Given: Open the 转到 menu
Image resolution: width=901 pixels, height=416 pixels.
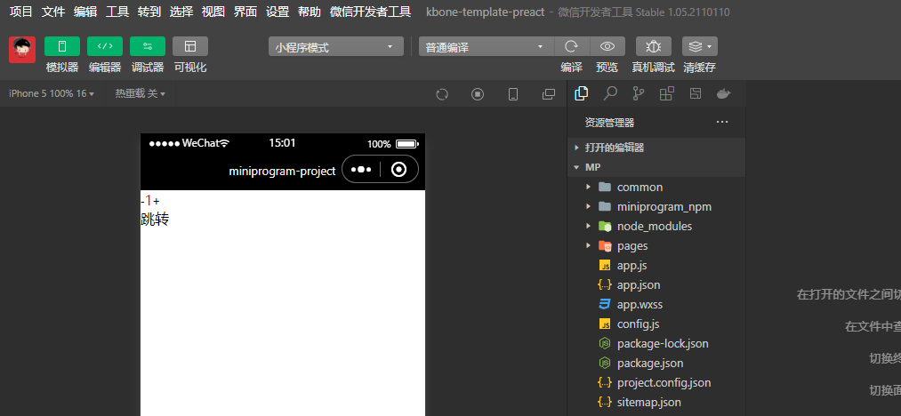Looking at the screenshot, I should click(x=149, y=12).
